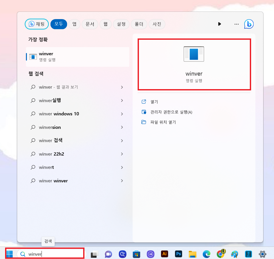Switch to the 앱 (Apps) filter tab

point(74,24)
